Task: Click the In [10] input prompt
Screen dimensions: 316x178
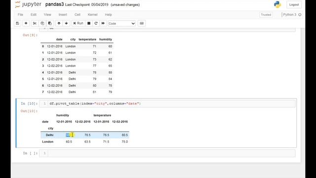Action: click(x=29, y=103)
